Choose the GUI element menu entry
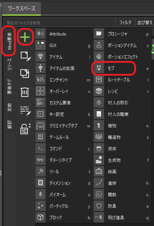 click(x=63, y=46)
